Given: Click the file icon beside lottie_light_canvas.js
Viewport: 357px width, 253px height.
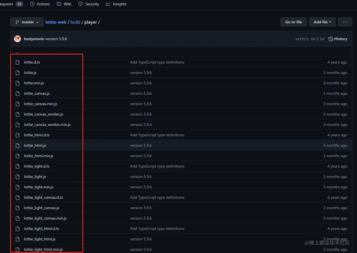Looking at the screenshot, I should pyautogui.click(x=18, y=208).
